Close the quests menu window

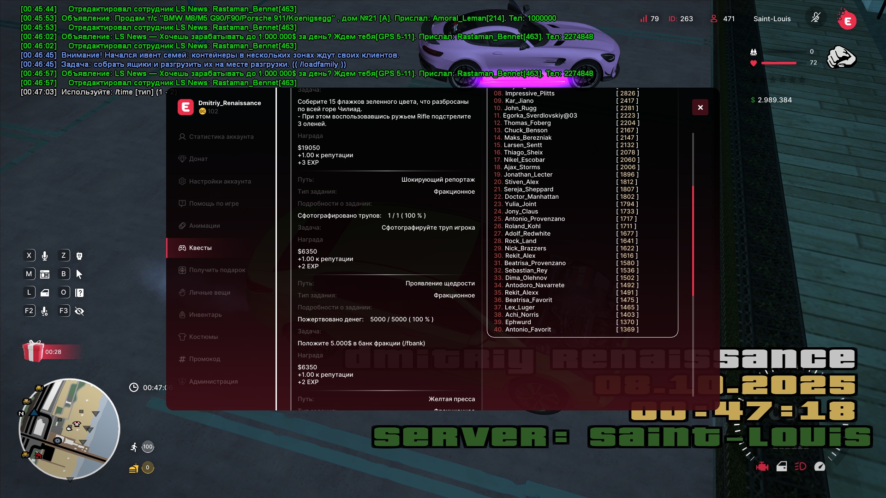[700, 107]
